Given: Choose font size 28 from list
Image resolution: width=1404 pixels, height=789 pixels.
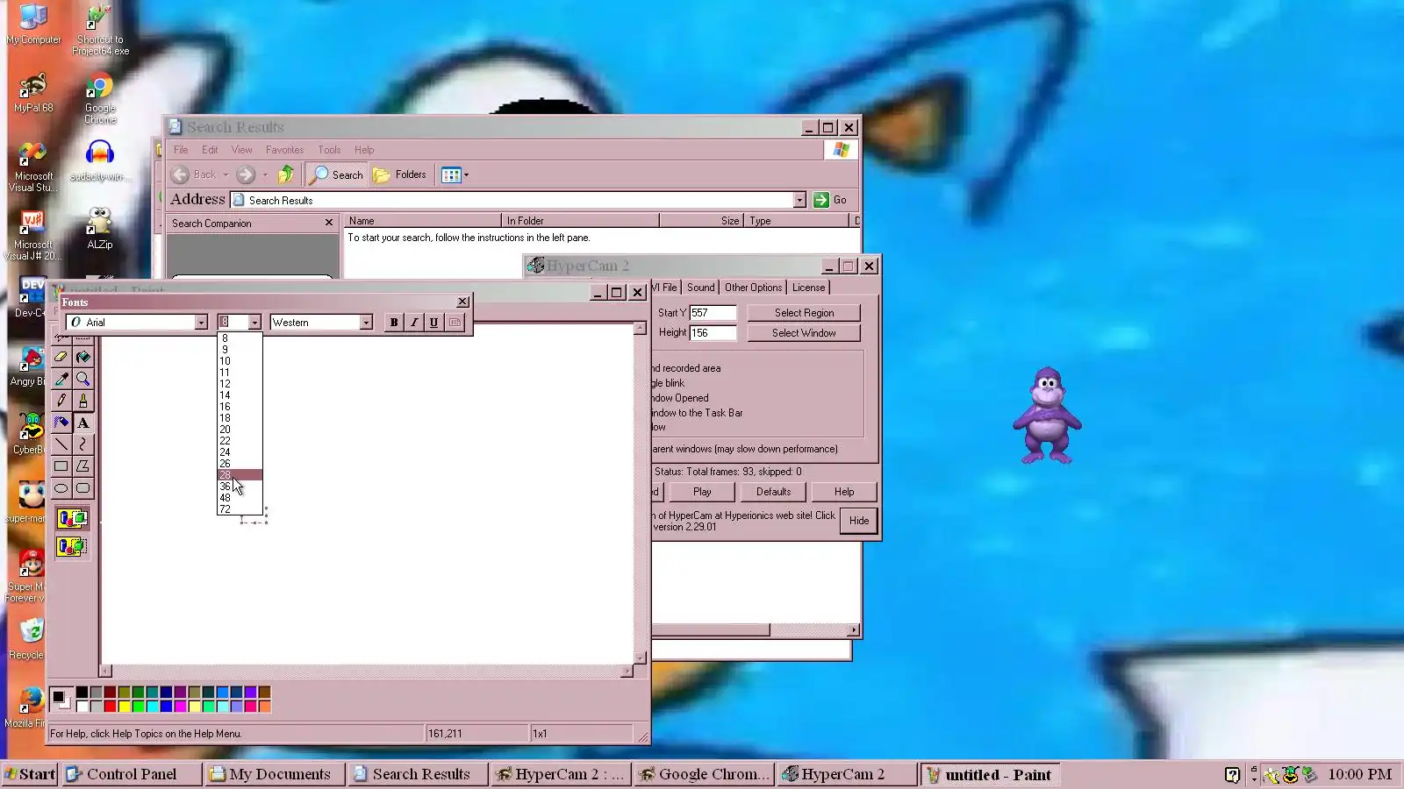Looking at the screenshot, I should coord(240,475).
